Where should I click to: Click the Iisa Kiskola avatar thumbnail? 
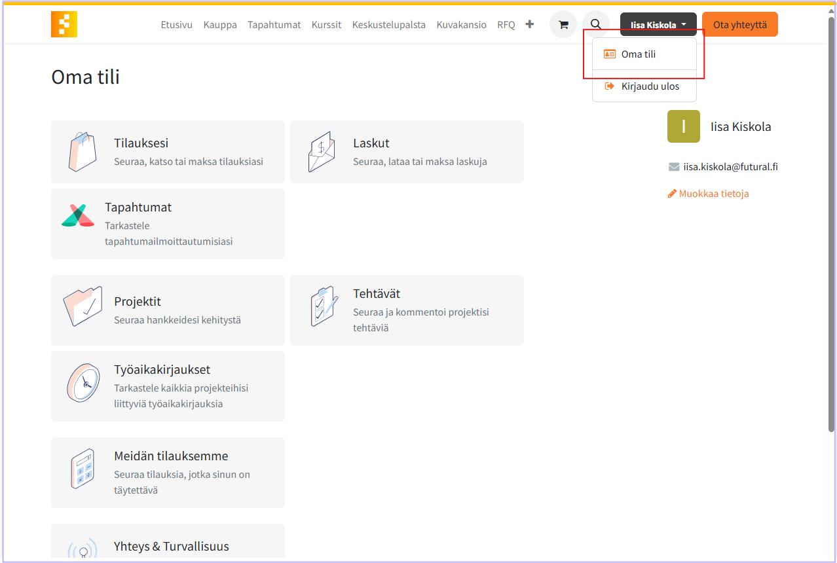tap(683, 126)
